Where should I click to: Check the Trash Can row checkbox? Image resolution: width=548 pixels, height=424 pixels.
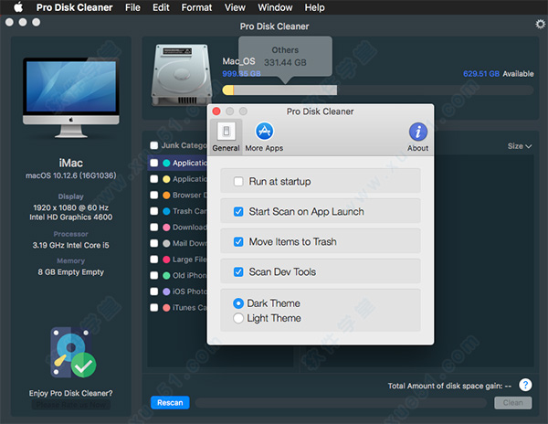tap(153, 211)
